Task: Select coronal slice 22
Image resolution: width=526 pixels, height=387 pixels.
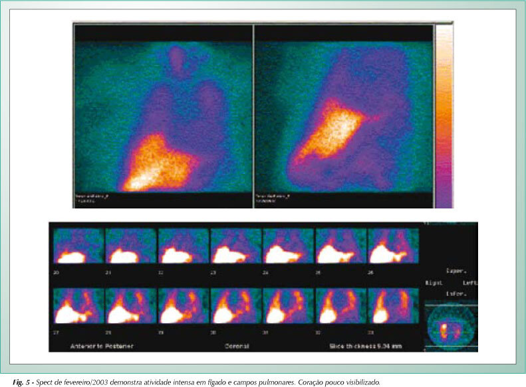Action: coord(184,246)
